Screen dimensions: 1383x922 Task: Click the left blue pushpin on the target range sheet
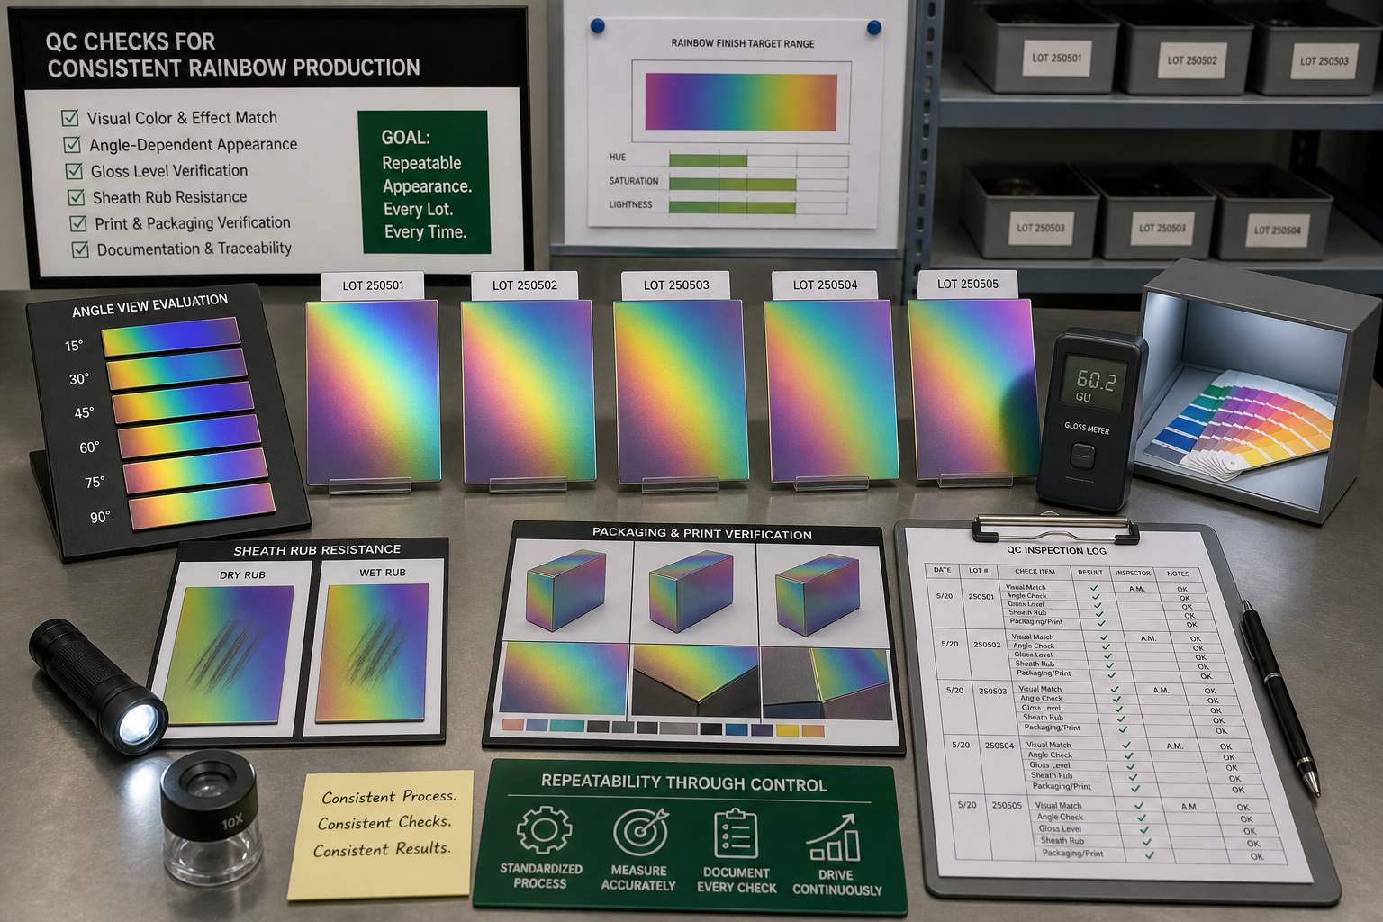(x=598, y=27)
